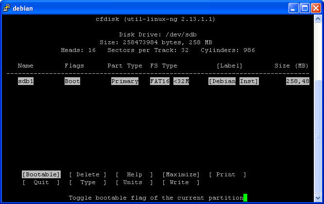Image resolution: width=324 pixels, height=204 pixels.
Task: Click the Boot flag on sdb1 row
Action: point(72,81)
